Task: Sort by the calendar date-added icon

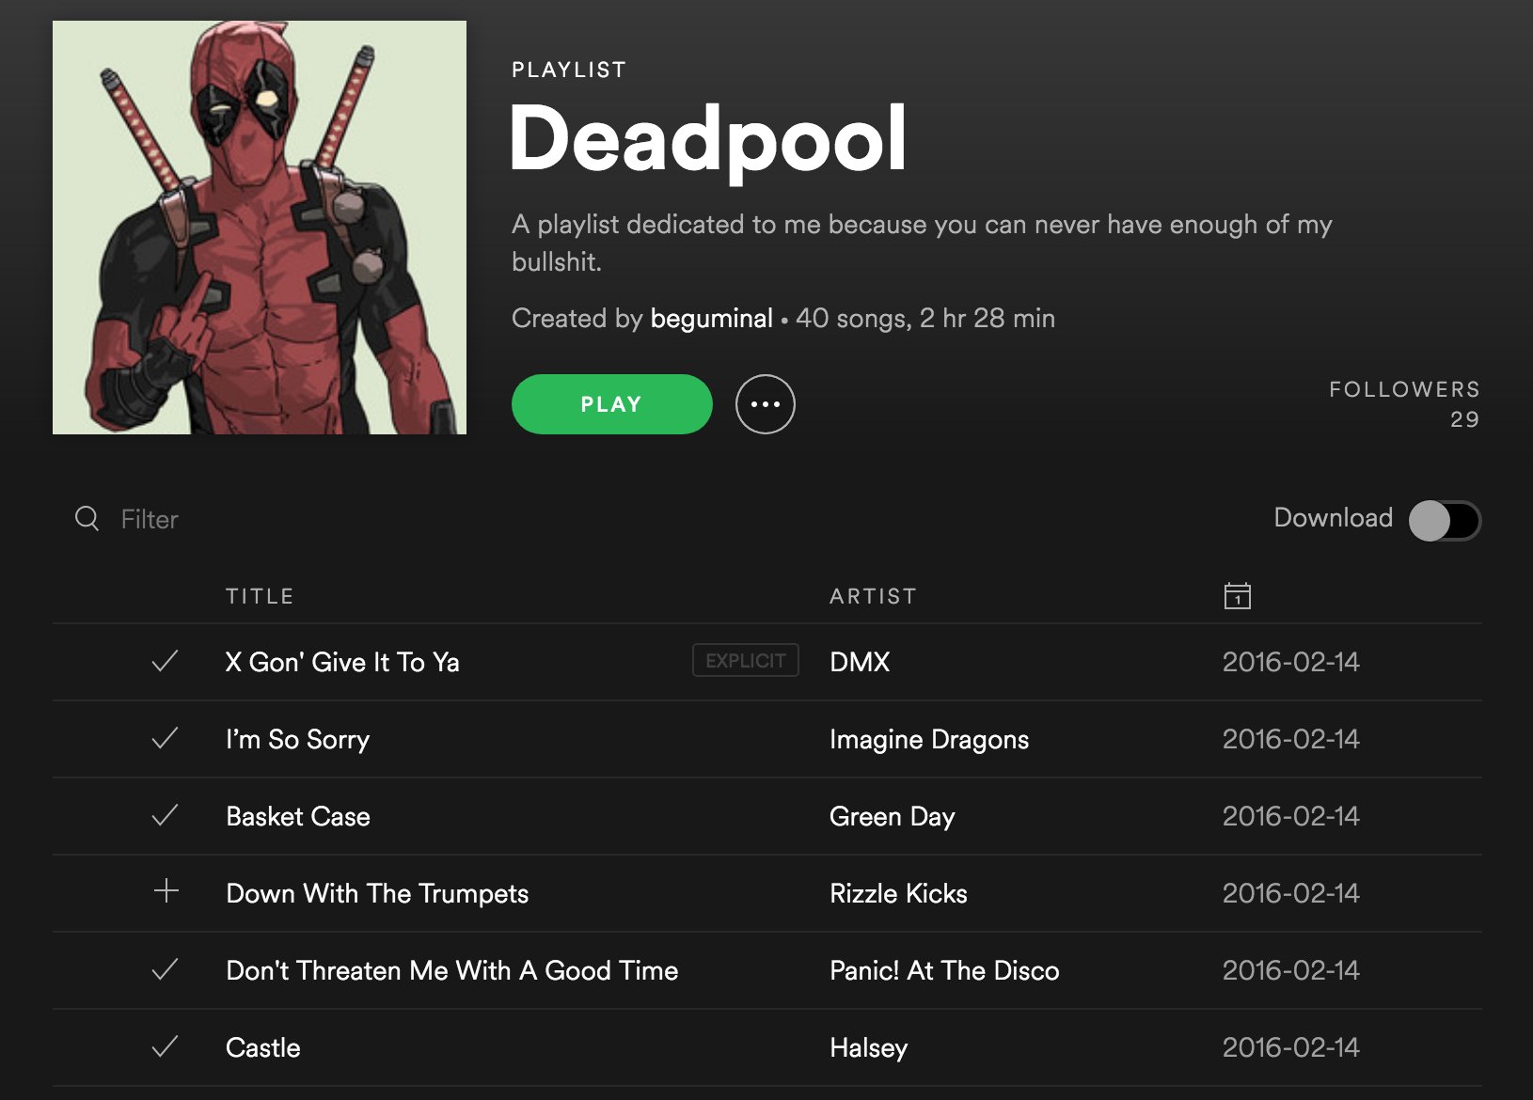Action: pyautogui.click(x=1237, y=595)
